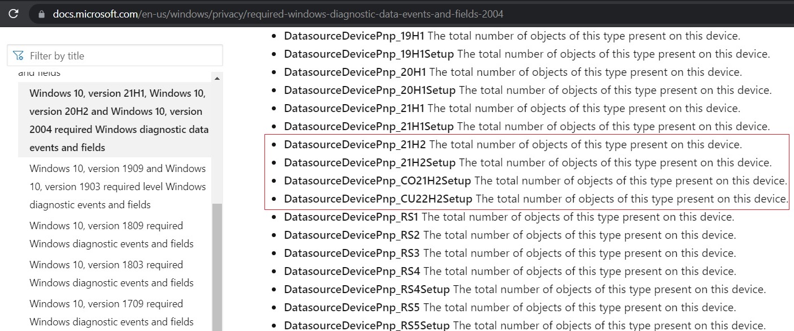Open Windows 10 version 1909 and 1903 diagnostic events article

pyautogui.click(x=118, y=186)
